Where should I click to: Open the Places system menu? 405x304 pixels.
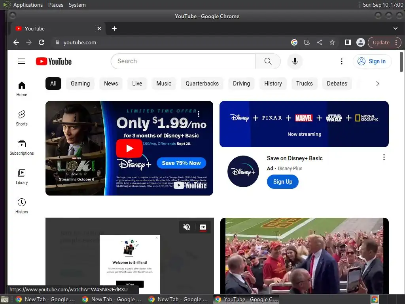click(55, 5)
